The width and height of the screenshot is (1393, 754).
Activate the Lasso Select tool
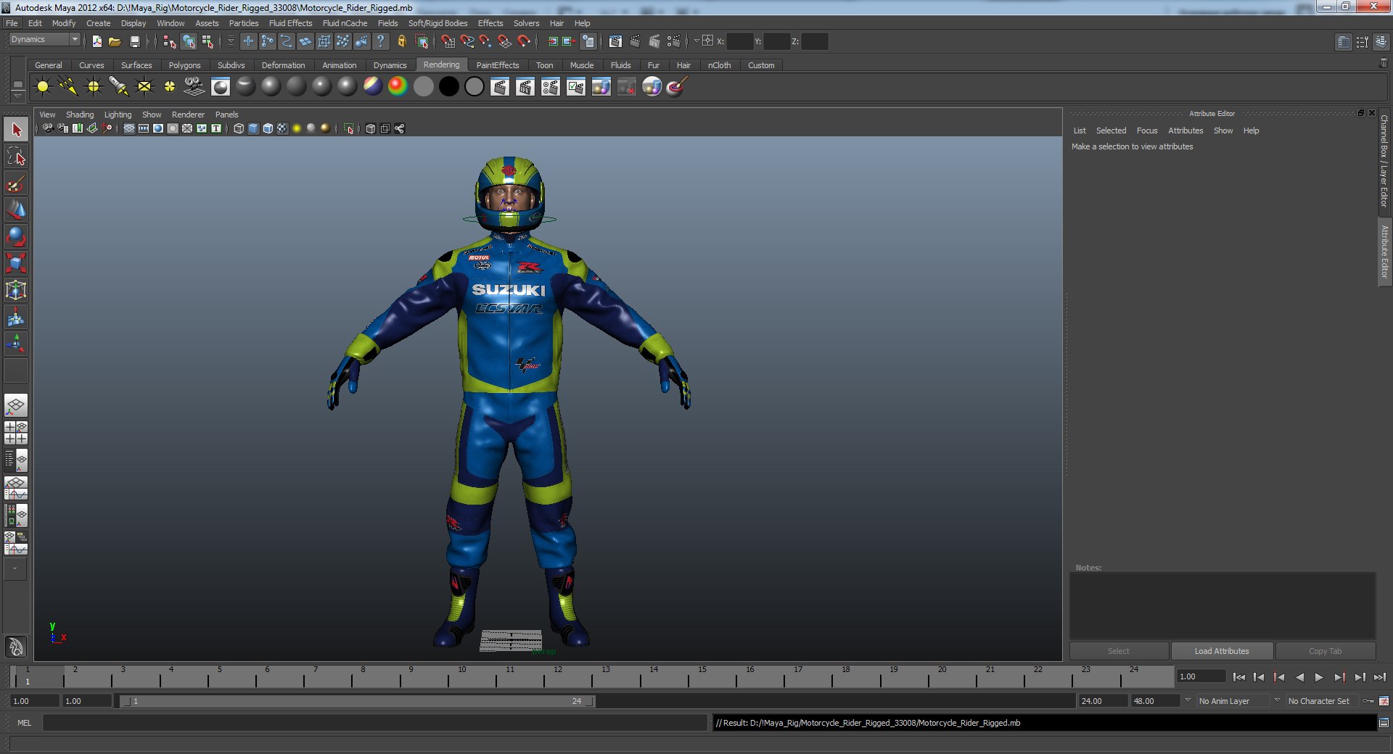16,157
